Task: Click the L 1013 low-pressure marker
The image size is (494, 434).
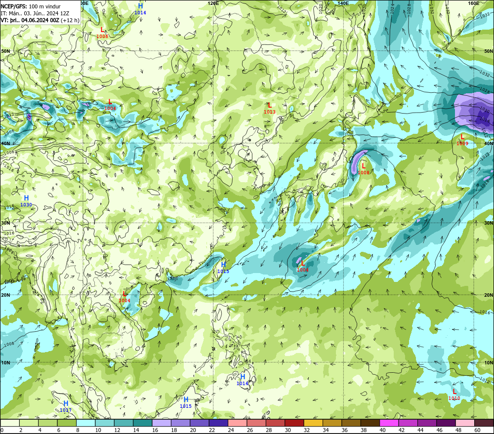Action: 270,108
